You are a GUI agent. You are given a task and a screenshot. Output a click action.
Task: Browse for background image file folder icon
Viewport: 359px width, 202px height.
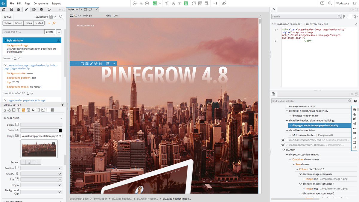point(59,136)
